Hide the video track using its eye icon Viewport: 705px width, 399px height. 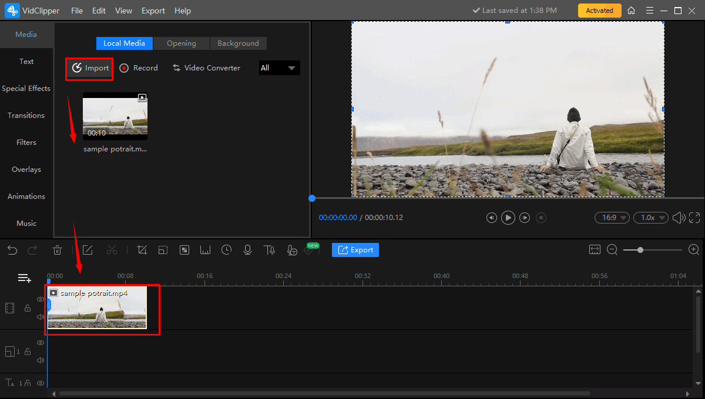click(x=41, y=299)
